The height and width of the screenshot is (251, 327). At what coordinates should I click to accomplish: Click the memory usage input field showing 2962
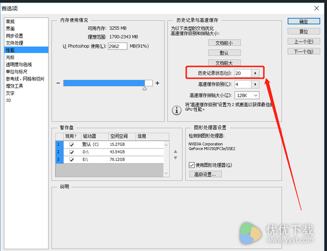point(118,46)
